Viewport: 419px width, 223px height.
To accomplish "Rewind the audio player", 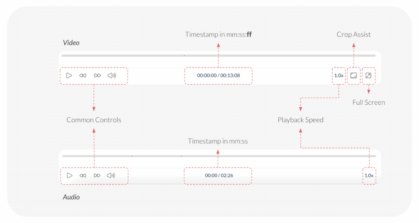I will [83, 176].
